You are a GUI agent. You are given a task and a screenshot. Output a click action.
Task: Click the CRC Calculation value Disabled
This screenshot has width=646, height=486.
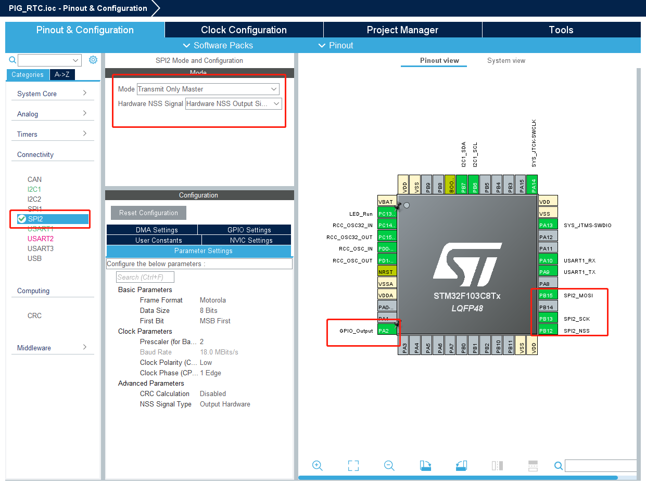pos(213,393)
